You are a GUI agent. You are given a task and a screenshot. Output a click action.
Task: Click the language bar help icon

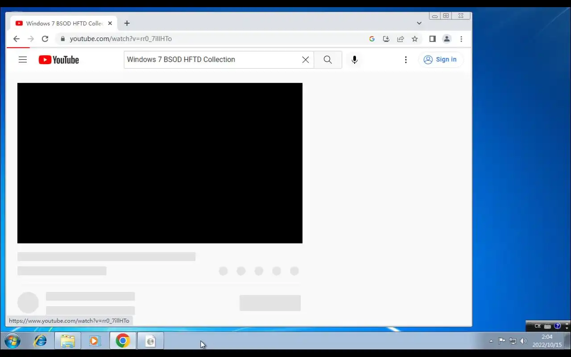pyautogui.click(x=557, y=326)
